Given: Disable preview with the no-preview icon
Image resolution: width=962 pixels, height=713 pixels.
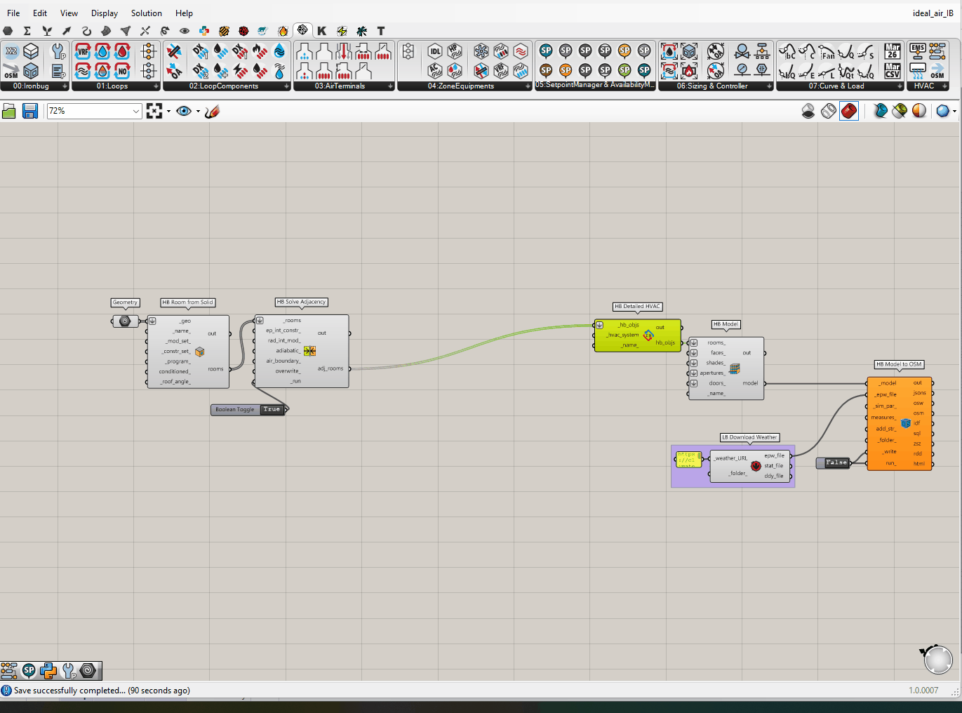Looking at the screenshot, I should tap(808, 111).
